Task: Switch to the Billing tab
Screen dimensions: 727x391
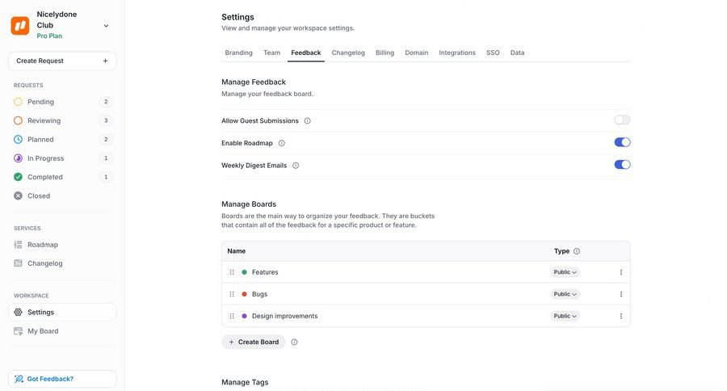Action: [x=385, y=53]
